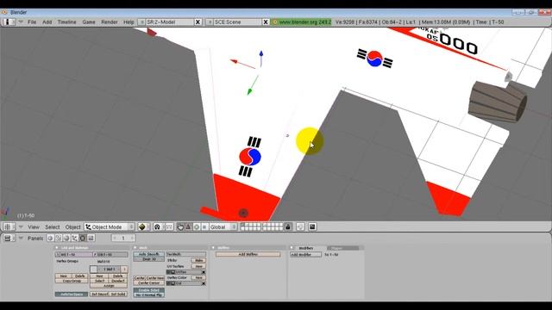
Task: Open the Object Mode dropdown
Action: pyautogui.click(x=110, y=226)
